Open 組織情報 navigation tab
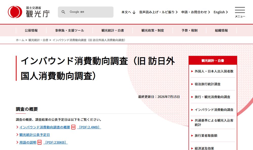 [x=221, y=31]
